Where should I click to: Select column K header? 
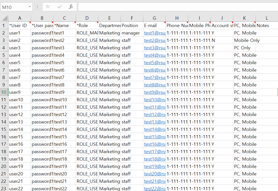(x=244, y=18)
